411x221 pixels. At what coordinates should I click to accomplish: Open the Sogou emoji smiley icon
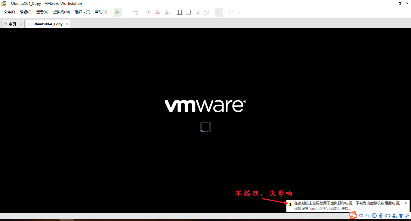374,216
